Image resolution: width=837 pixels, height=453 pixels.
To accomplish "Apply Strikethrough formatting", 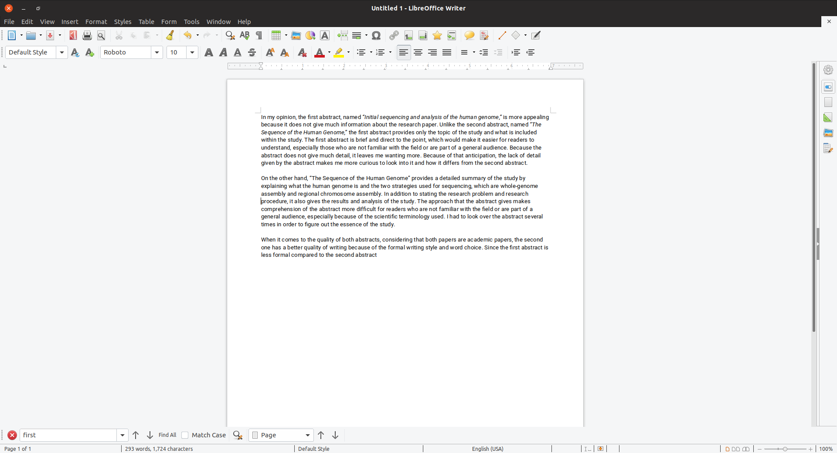I will [x=252, y=53].
